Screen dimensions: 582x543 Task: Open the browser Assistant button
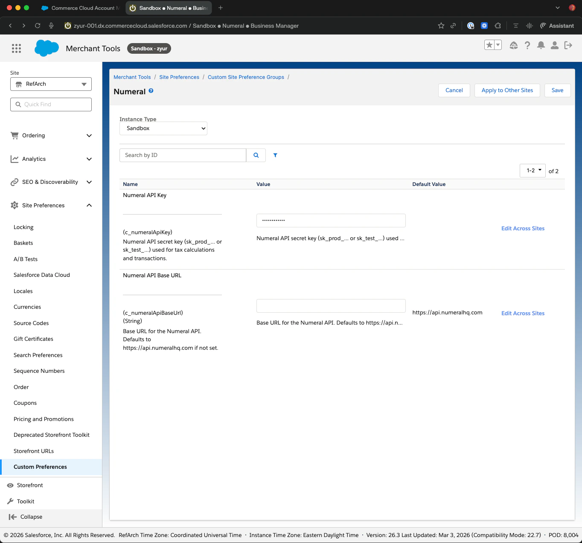point(557,26)
